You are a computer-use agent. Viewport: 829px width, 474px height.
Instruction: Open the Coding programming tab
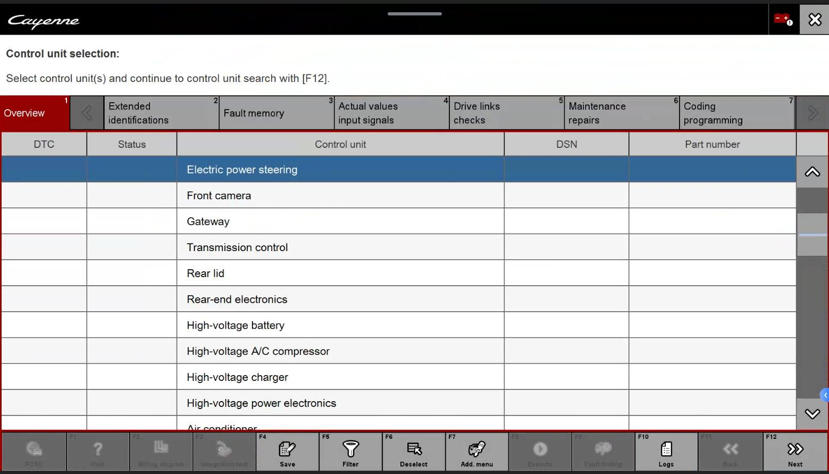click(x=736, y=113)
